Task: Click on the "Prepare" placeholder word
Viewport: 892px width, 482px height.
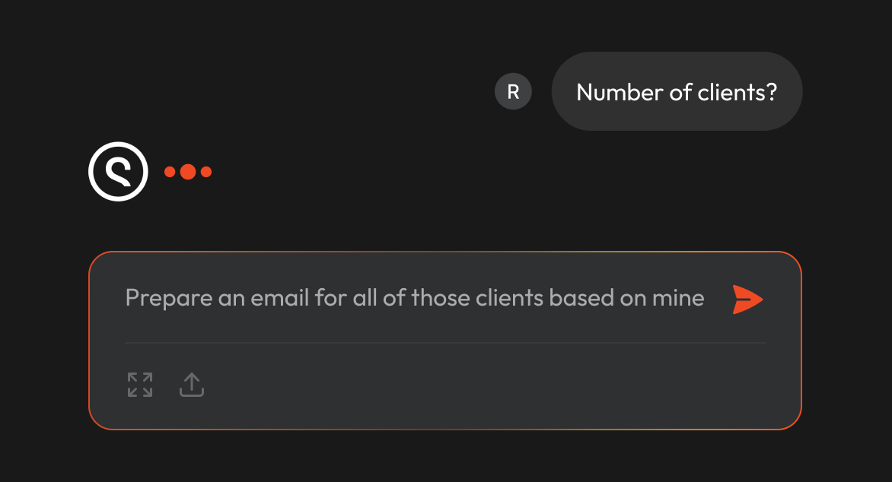Action: pos(169,299)
